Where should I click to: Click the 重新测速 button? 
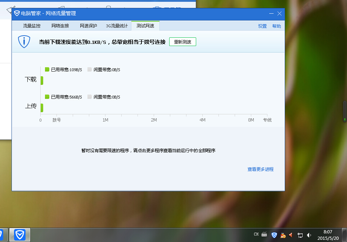click(182, 42)
